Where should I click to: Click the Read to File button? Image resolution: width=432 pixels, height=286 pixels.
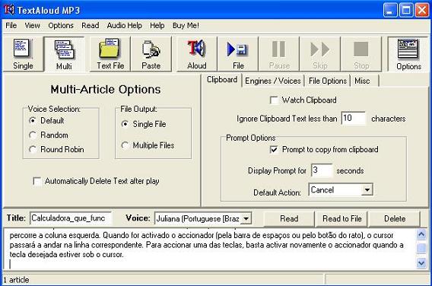342,219
